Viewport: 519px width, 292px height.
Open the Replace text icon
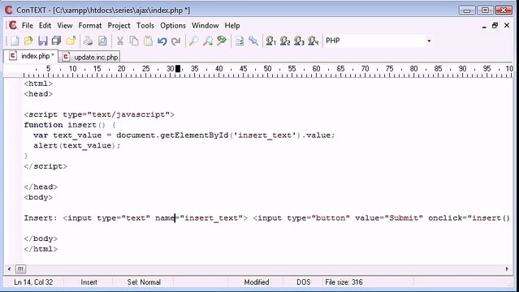pos(222,41)
